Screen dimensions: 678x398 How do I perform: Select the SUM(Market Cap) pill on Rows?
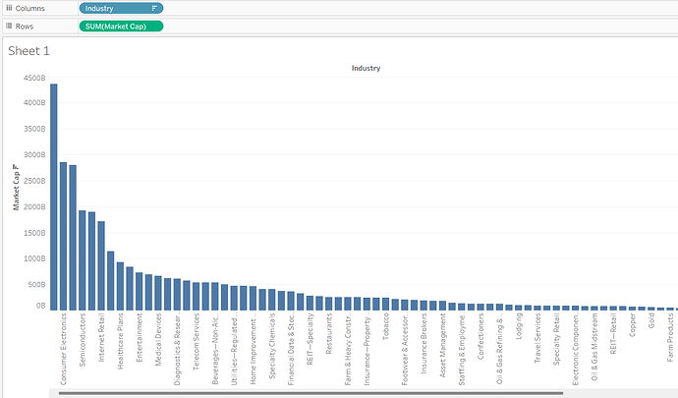120,25
